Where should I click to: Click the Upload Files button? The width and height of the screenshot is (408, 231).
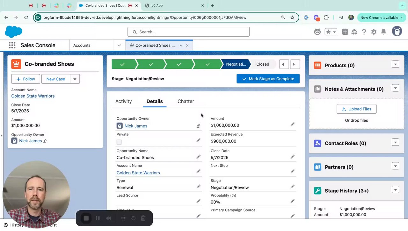coord(356,109)
